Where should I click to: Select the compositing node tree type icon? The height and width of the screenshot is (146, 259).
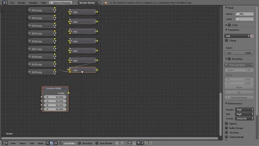pos(51,143)
